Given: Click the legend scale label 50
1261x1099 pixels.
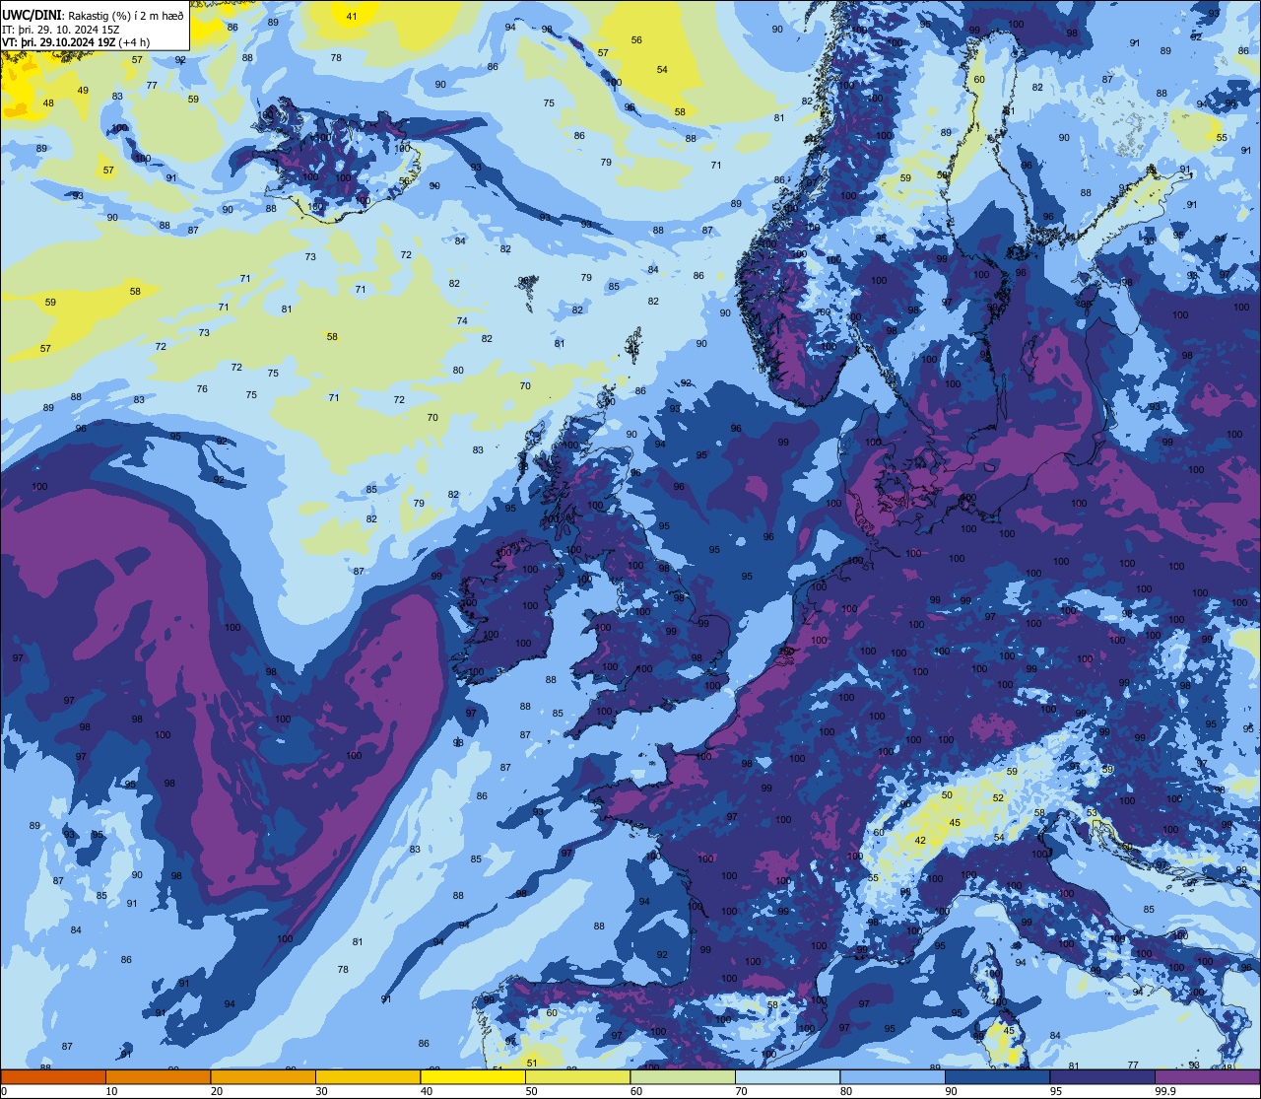Looking at the screenshot, I should [531, 1091].
